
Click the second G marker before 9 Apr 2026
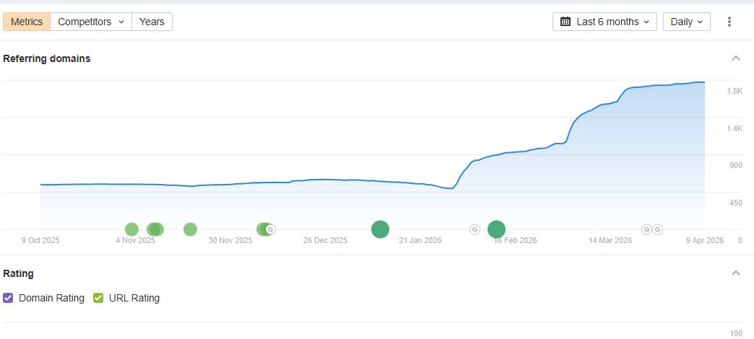(x=657, y=229)
